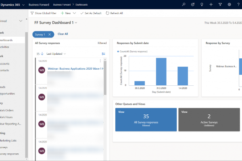Open more options dots on first response
Screen dimensions: 242x161
(100, 61)
